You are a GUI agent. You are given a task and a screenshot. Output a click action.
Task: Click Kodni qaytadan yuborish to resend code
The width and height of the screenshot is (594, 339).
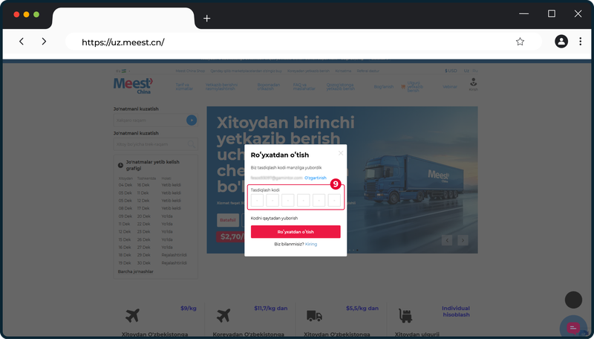(274, 218)
